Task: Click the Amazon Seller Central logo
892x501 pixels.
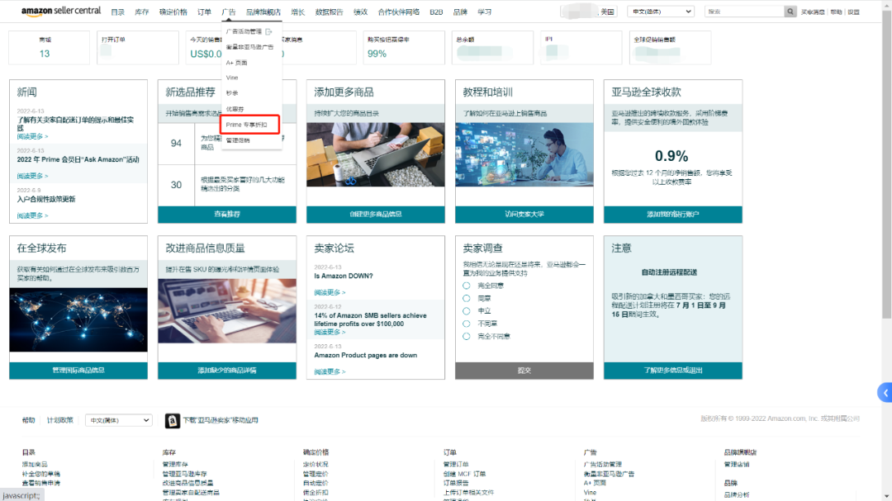Action: pos(61,12)
